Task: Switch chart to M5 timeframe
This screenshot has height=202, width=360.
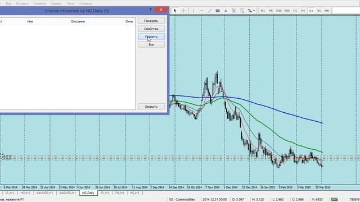Action: tap(271, 11)
